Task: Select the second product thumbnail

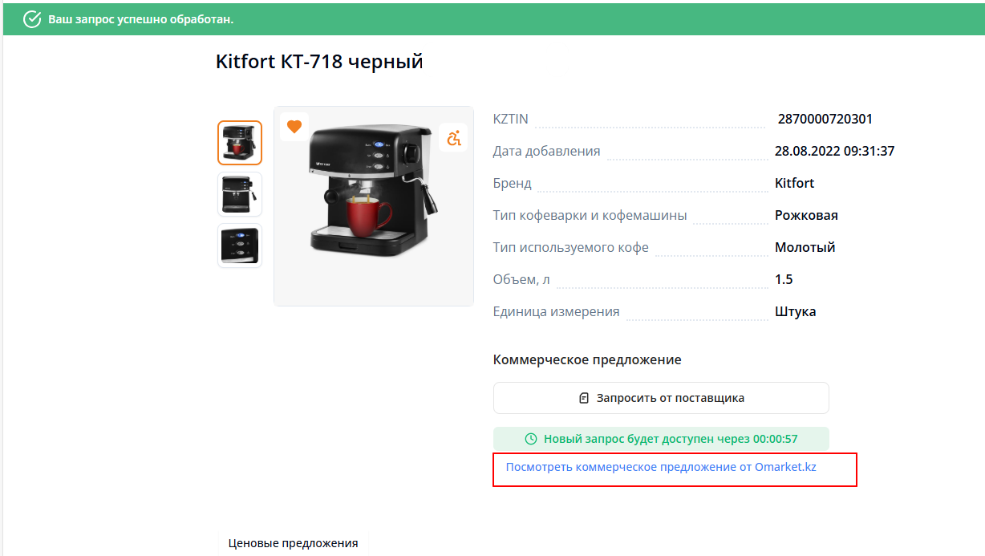Action: click(x=240, y=194)
